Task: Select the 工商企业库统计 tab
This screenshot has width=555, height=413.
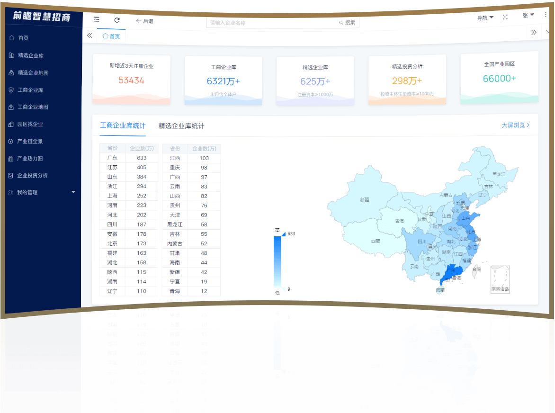Action: tap(123, 126)
